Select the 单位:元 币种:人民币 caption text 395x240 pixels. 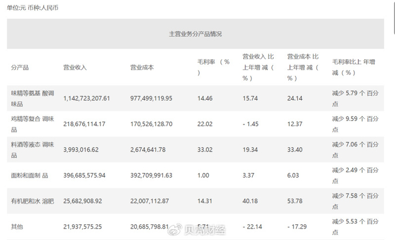click(33, 8)
